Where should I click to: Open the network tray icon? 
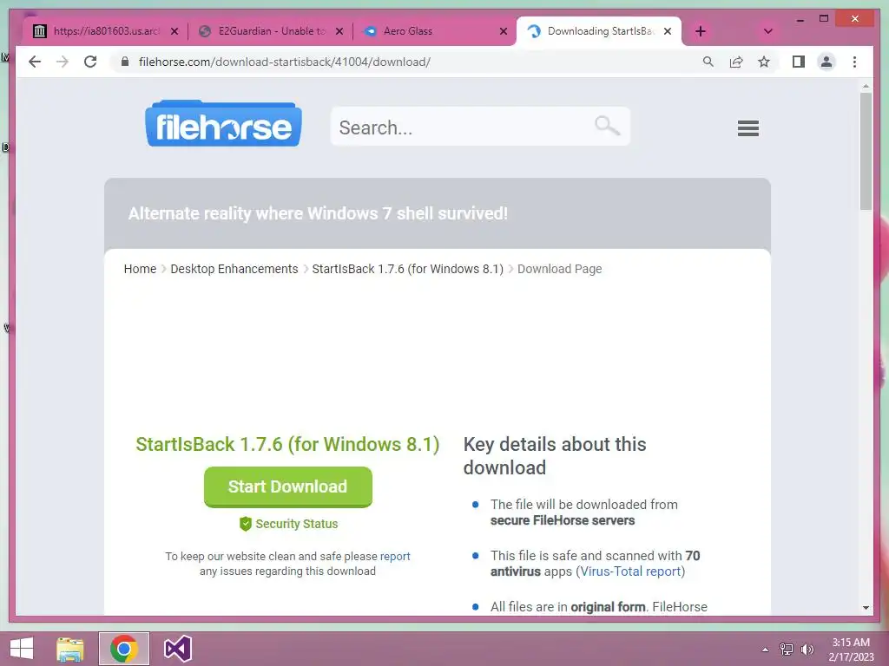coord(787,650)
